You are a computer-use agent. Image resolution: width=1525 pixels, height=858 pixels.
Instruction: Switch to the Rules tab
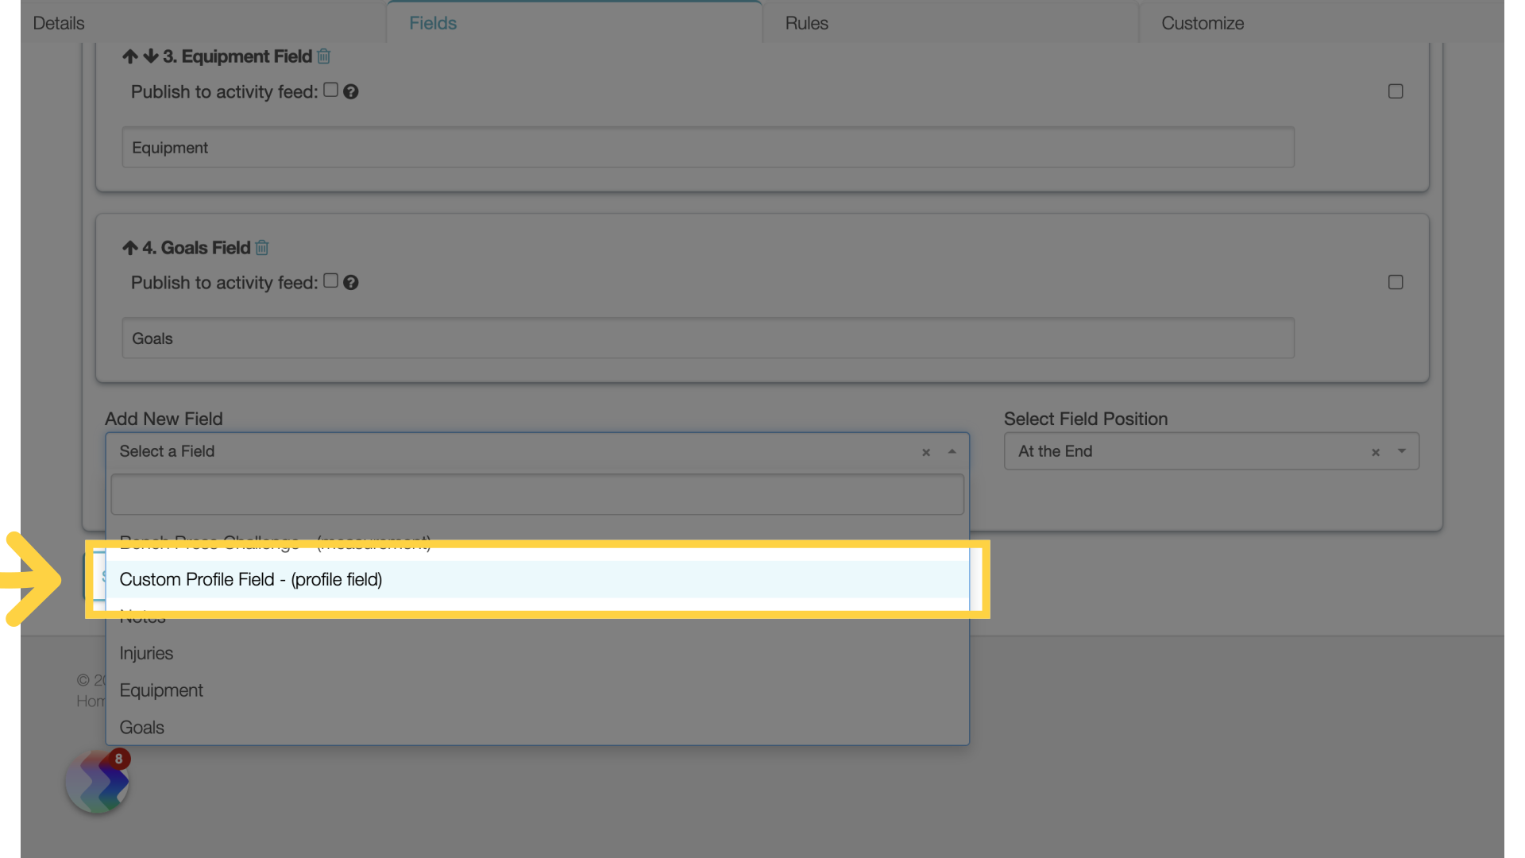805,23
